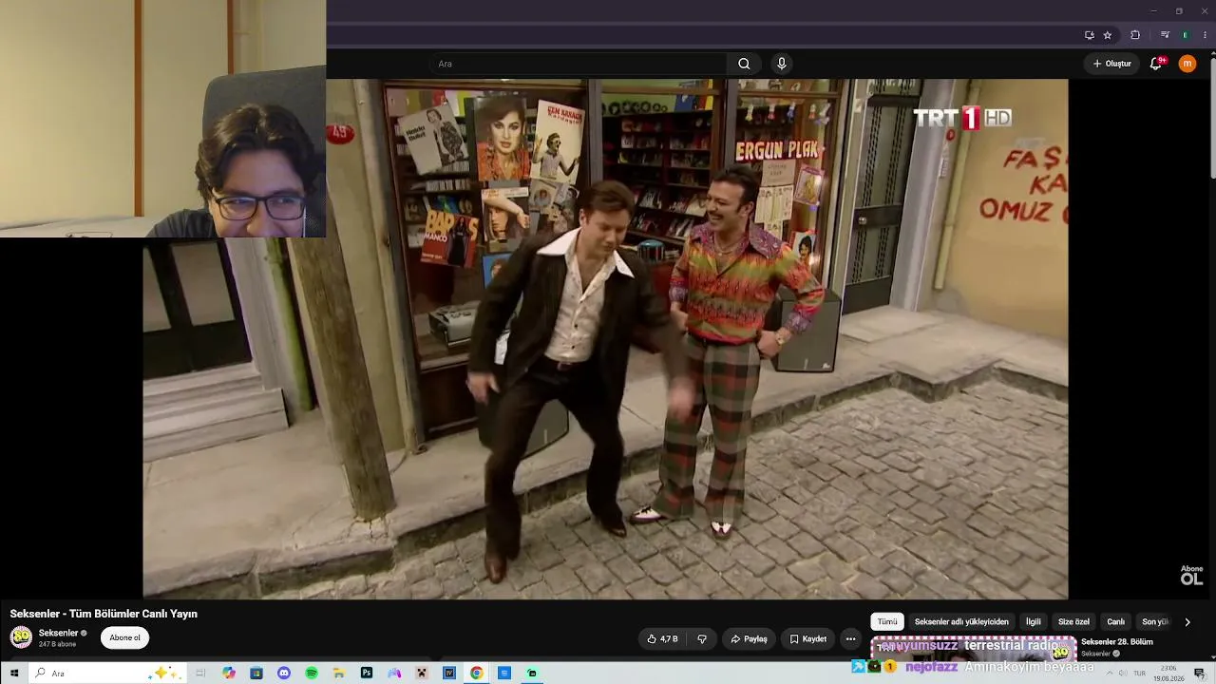Select the Tümü filter chip
This screenshot has height=684, width=1216.
887,622
